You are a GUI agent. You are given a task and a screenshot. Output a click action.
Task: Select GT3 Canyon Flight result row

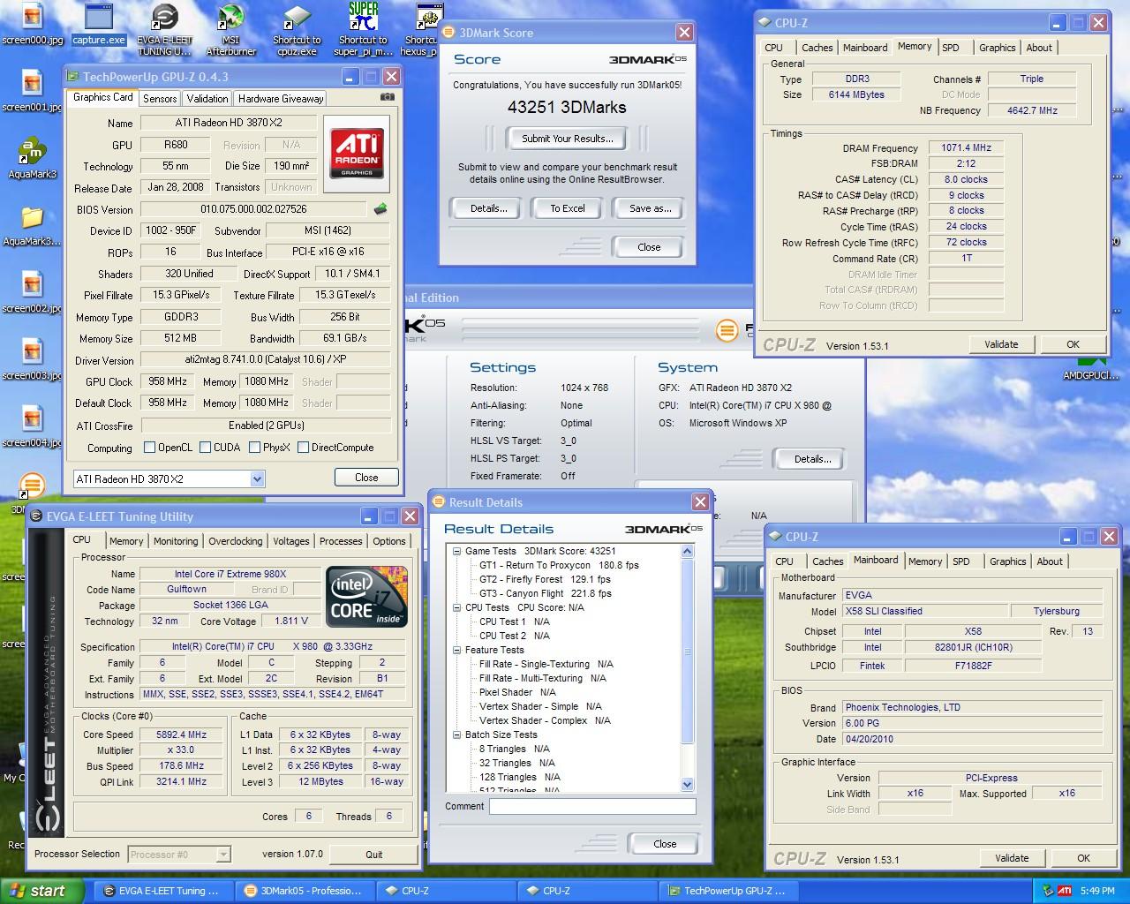point(545,593)
